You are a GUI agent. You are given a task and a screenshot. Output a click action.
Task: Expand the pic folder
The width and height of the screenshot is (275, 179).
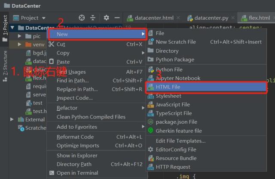[19, 36]
